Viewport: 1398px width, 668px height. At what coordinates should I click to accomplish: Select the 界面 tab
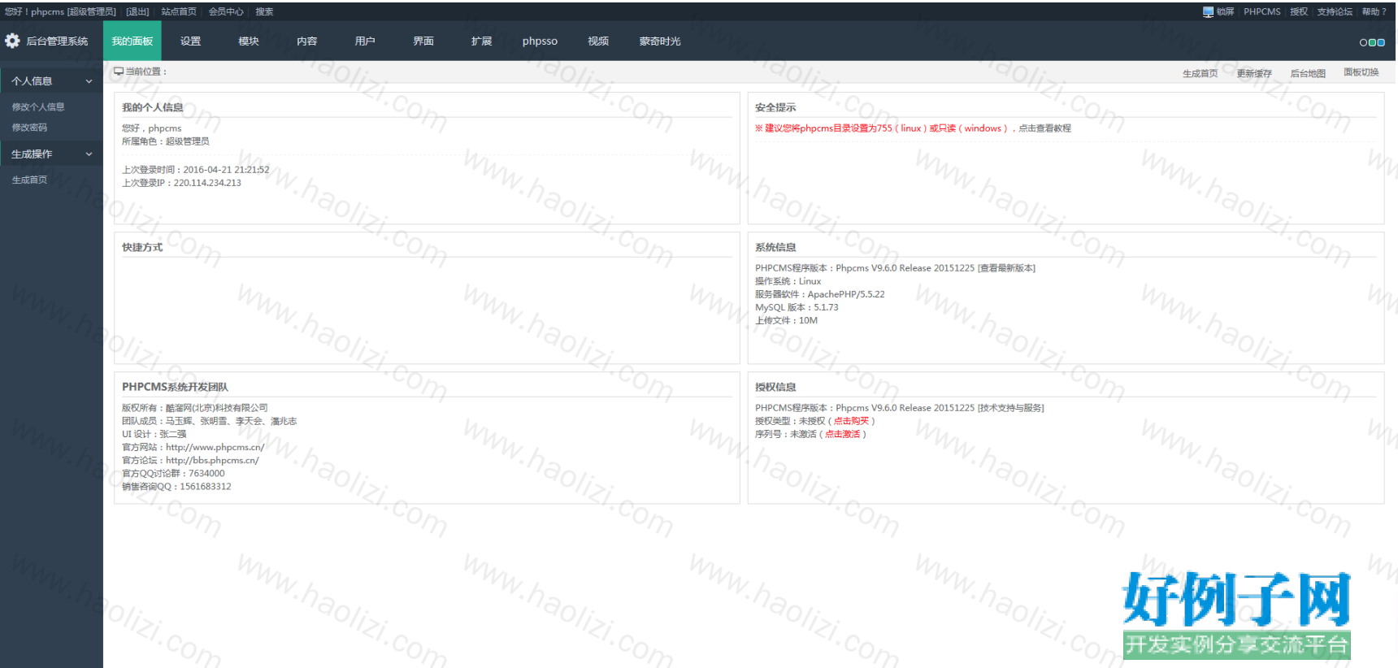(423, 41)
